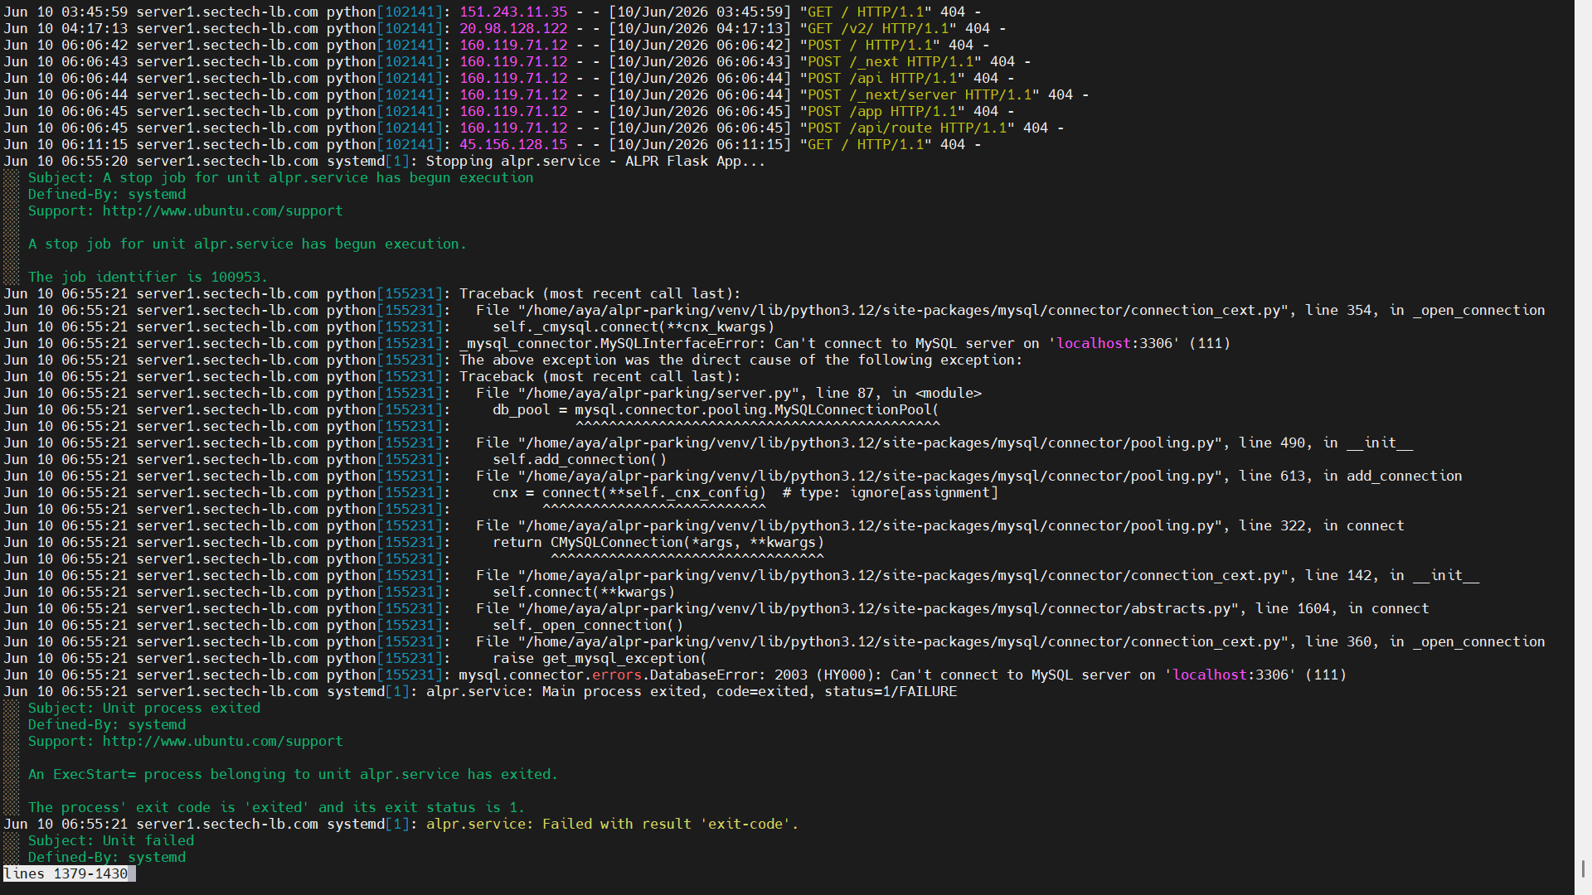
Task: Click 'self._open_connection()' code line
Action: (588, 625)
